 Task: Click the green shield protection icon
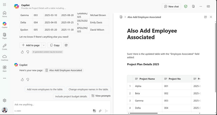point(186,6)
